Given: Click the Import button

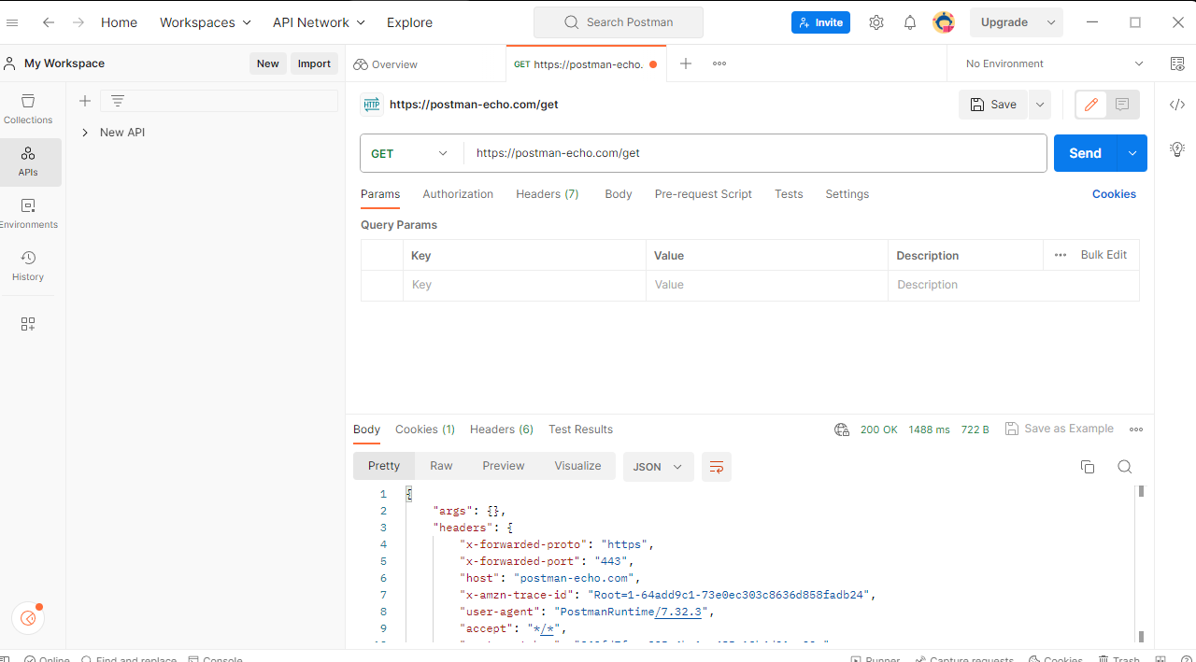Looking at the screenshot, I should click(x=314, y=63).
